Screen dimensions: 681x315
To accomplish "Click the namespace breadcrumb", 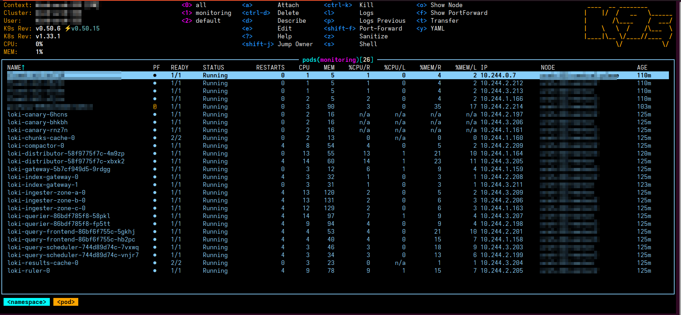I will pos(27,302).
